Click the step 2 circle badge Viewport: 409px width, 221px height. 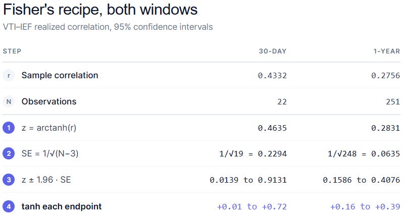[x=9, y=153]
